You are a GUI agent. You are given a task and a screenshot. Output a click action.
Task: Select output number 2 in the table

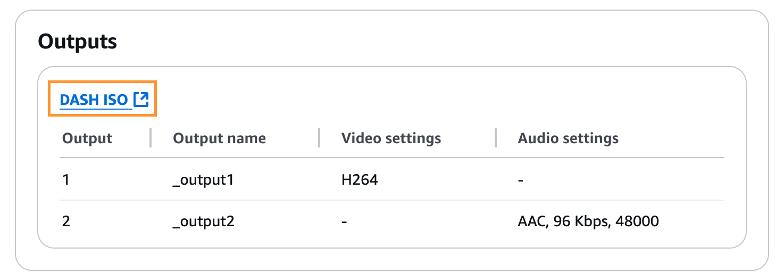(66, 221)
